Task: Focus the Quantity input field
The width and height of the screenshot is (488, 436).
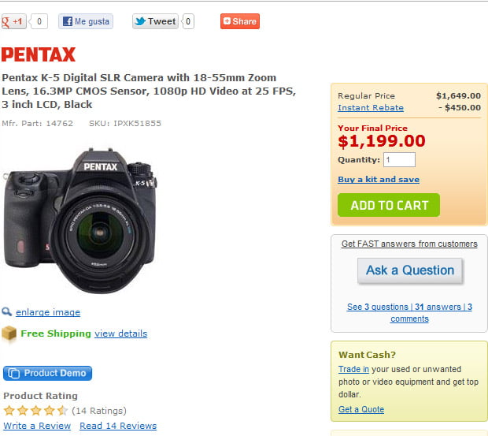Action: tap(399, 159)
